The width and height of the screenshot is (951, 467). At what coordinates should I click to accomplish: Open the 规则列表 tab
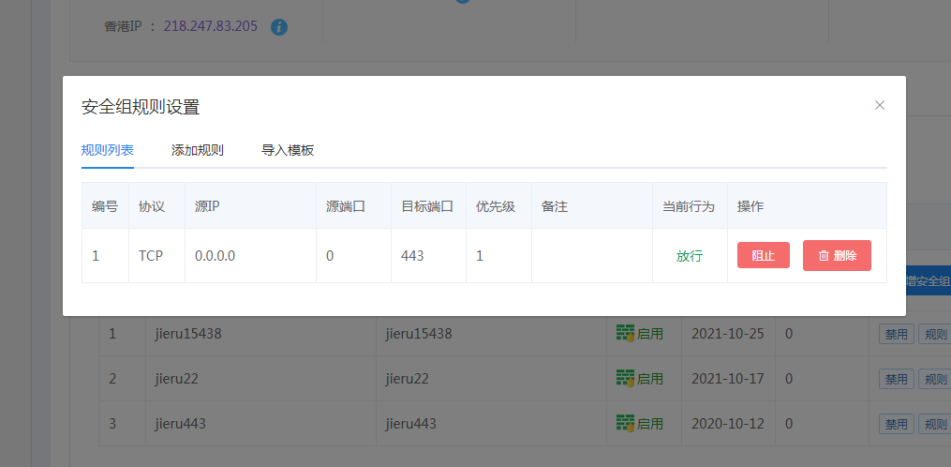[108, 150]
